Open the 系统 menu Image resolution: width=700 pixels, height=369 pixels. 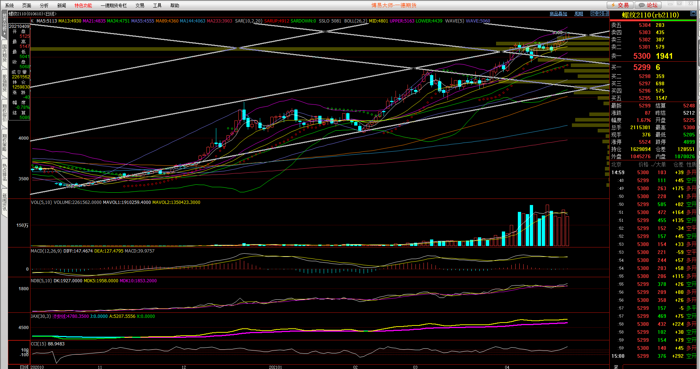click(x=9, y=5)
